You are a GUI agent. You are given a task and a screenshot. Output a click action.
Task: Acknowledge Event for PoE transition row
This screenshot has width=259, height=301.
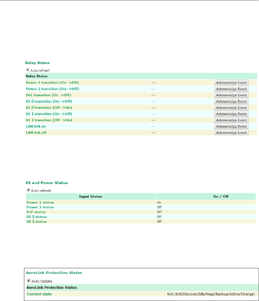click(x=231, y=95)
